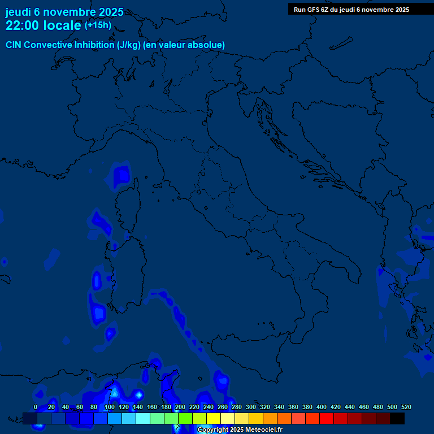
Task: Click the +15h forecast offset label
Action: click(x=98, y=25)
